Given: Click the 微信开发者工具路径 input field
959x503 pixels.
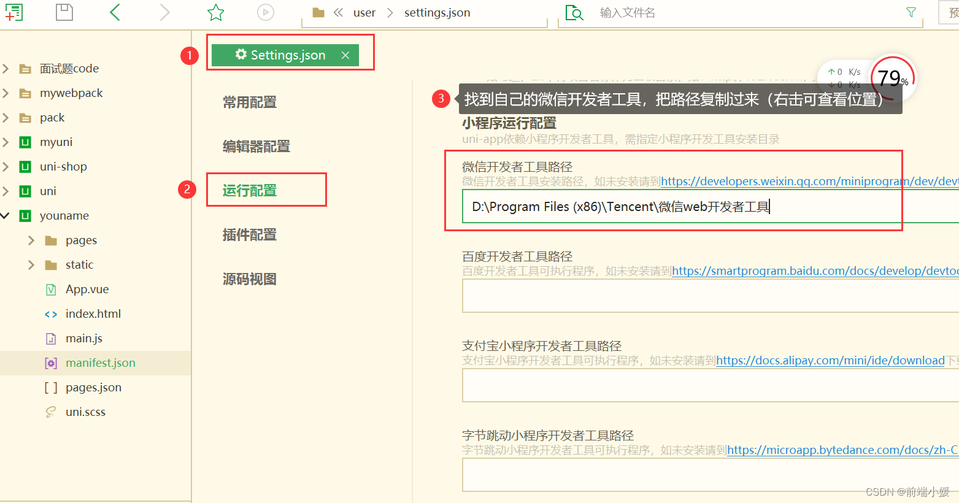Looking at the screenshot, I should pyautogui.click(x=711, y=206).
